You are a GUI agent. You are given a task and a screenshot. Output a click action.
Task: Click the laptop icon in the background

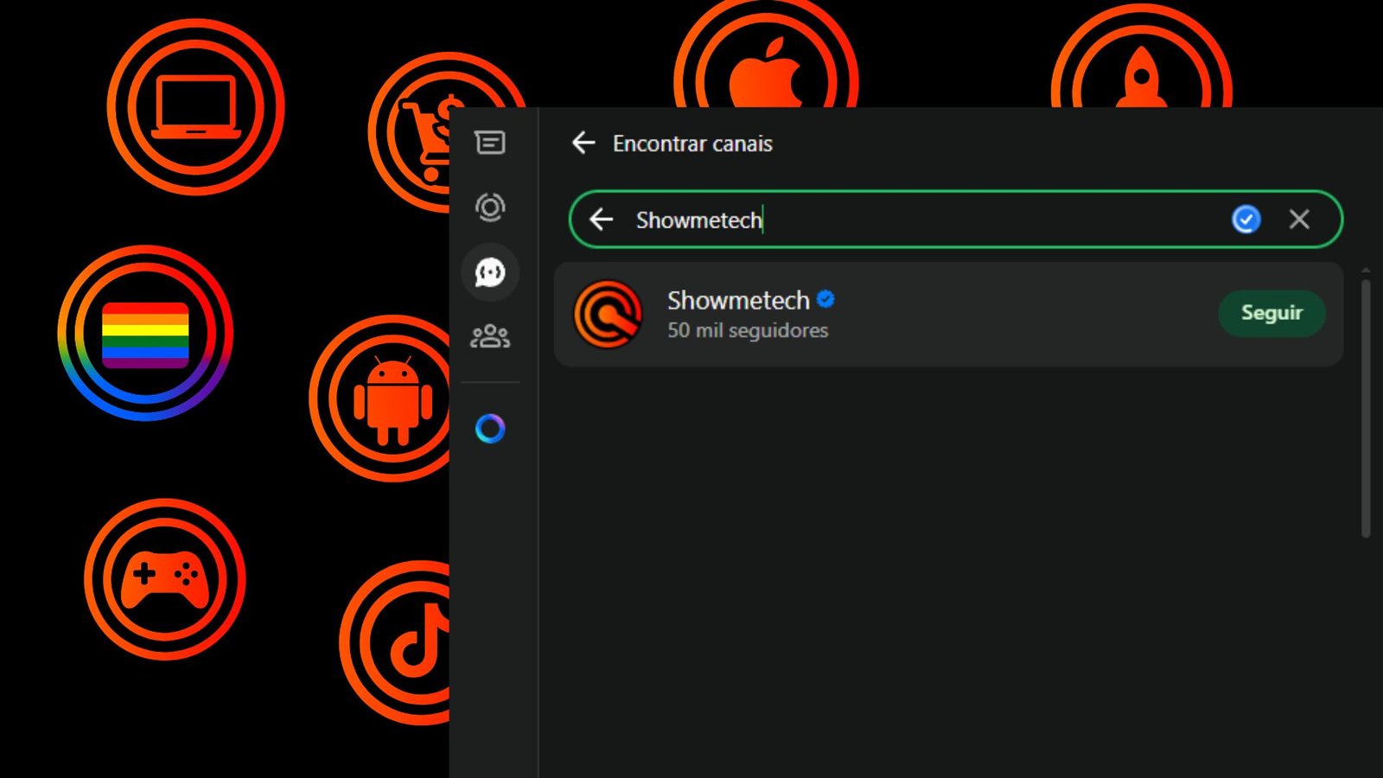coord(196,107)
